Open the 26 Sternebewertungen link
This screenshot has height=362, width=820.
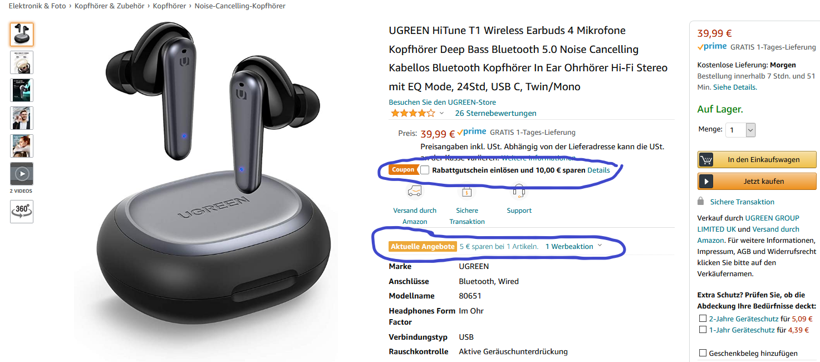(495, 113)
